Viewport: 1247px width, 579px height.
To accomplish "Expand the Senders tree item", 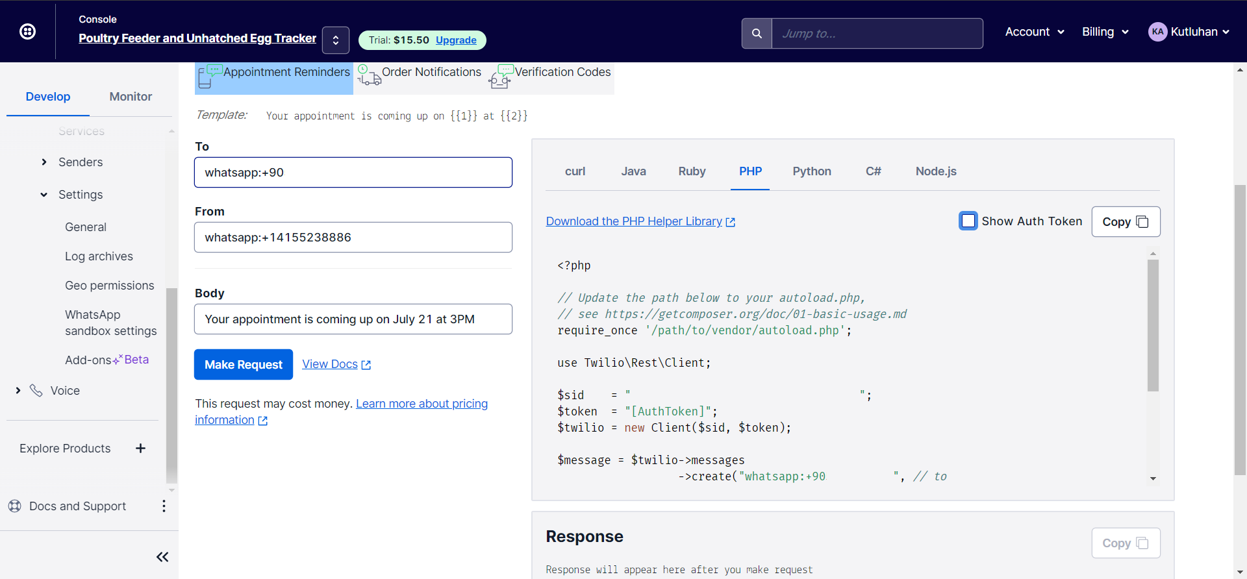I will [44, 162].
